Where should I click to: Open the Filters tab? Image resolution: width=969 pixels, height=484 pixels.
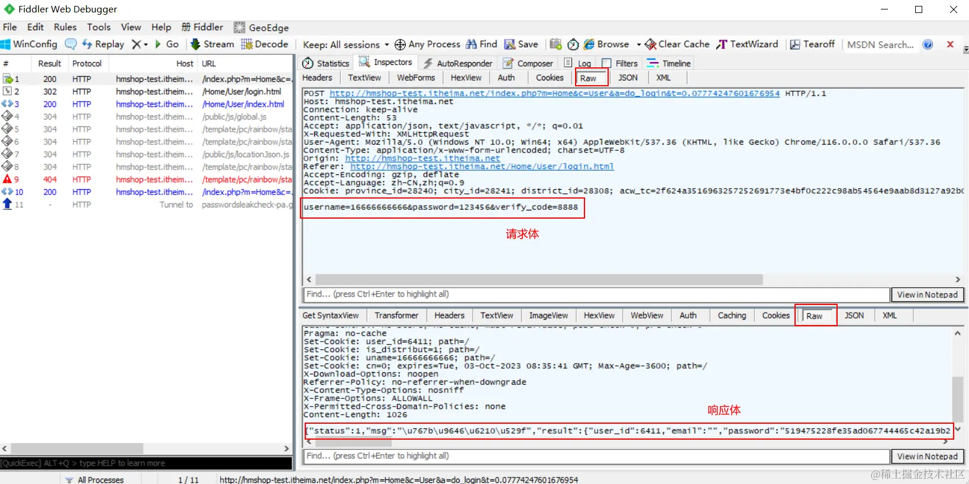point(620,63)
